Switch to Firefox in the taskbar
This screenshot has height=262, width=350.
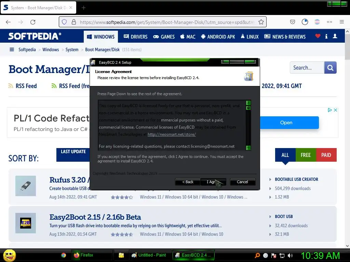click(x=92, y=255)
